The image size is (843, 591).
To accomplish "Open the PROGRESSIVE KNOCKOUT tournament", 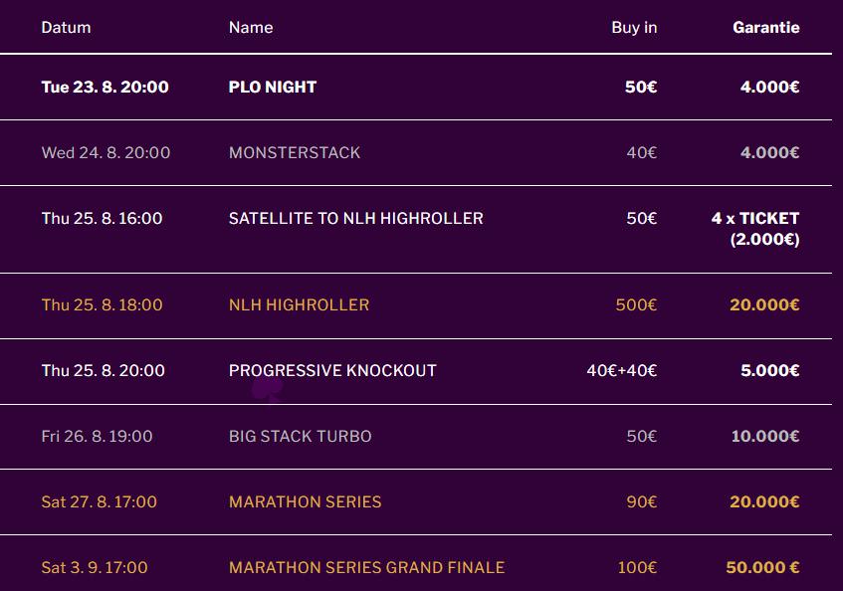I will [332, 370].
